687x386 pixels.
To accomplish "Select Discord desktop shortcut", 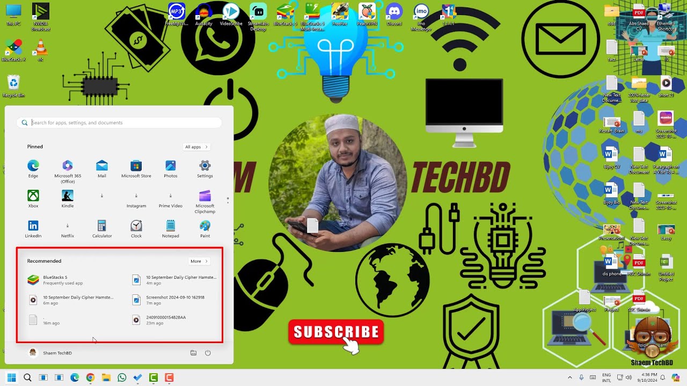I will pos(394,14).
